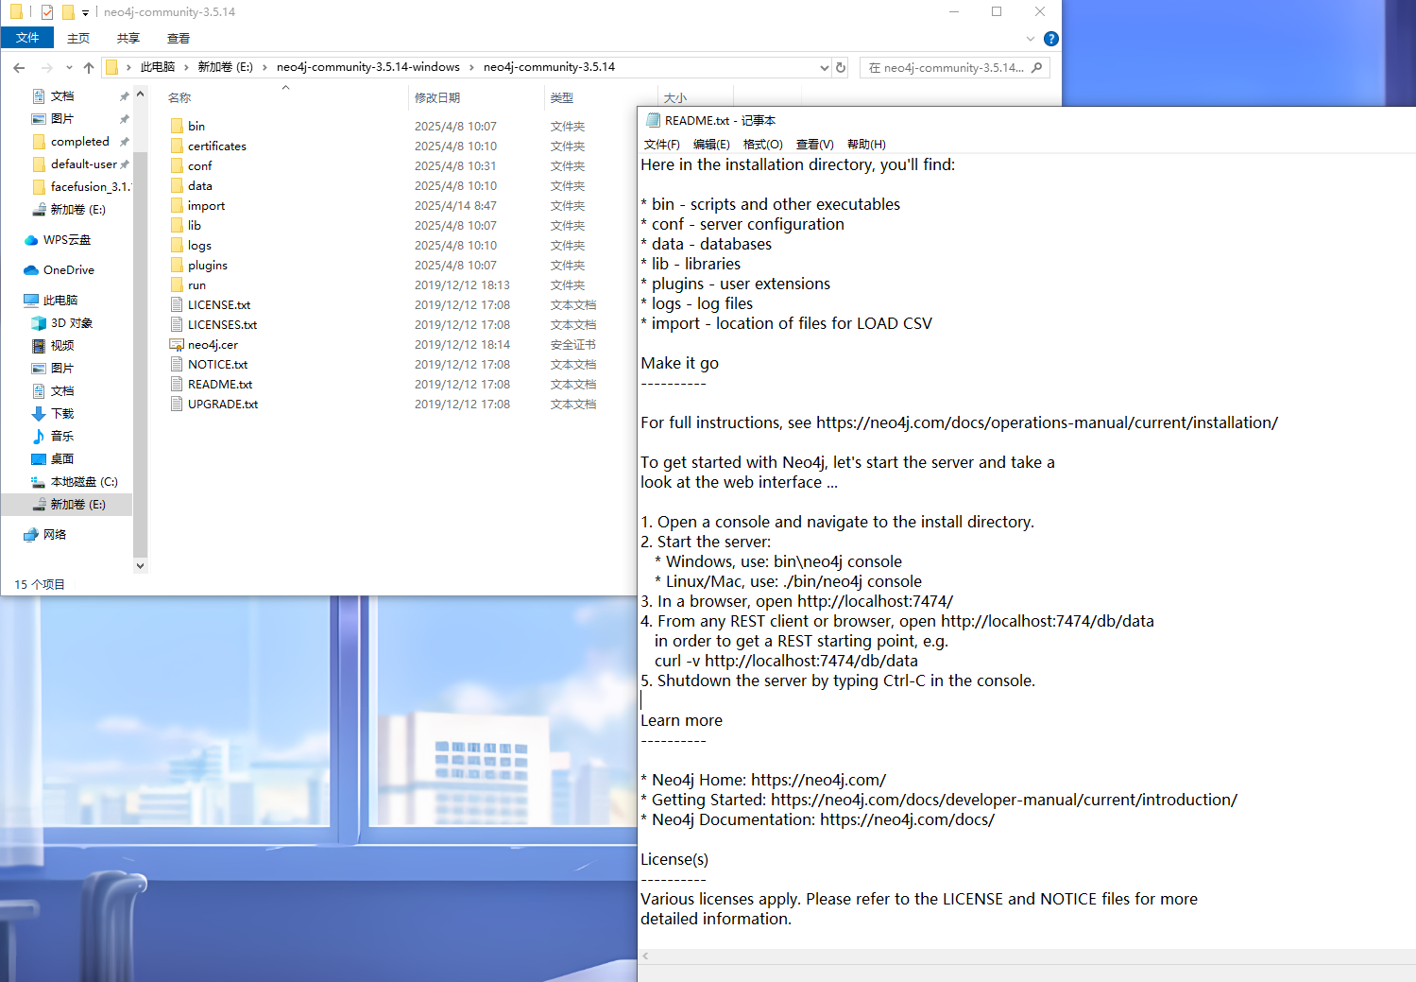Open Notepad's 文件(F) menu

click(662, 144)
